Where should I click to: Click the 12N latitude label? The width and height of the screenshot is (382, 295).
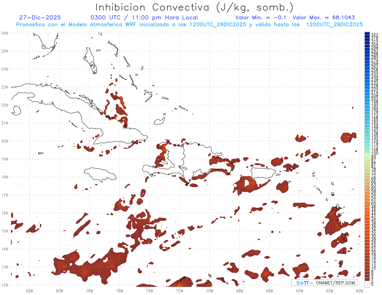pos(5,285)
